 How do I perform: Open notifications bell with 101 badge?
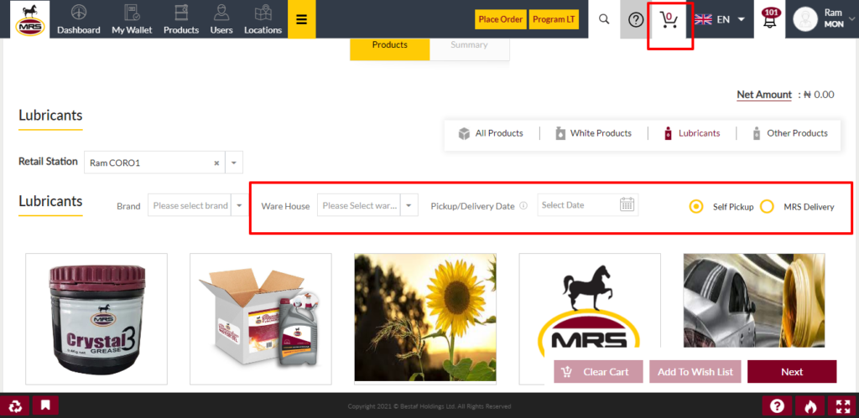(x=770, y=20)
